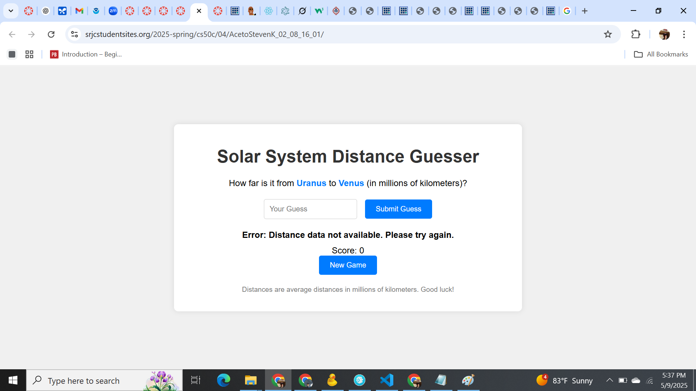The image size is (696, 391).
Task: Open Visual Studio Code from taskbar
Action: coord(386,380)
